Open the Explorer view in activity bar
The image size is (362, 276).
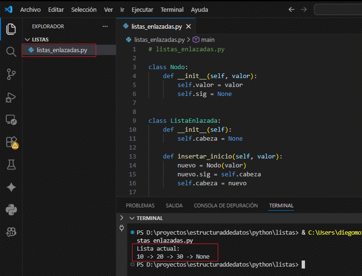[x=11, y=29]
